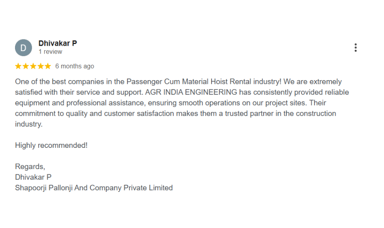Open the review's three-dot options menu
This screenshot has height=228, width=384.
[355, 48]
